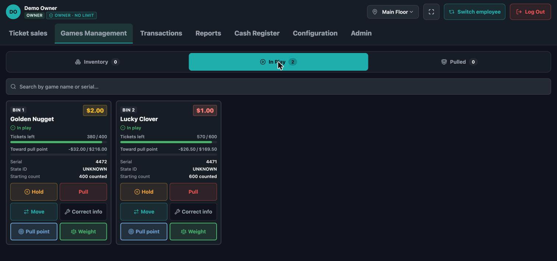Click Lucky Clover tickets left progress bar
The width and height of the screenshot is (557, 261).
point(168,142)
